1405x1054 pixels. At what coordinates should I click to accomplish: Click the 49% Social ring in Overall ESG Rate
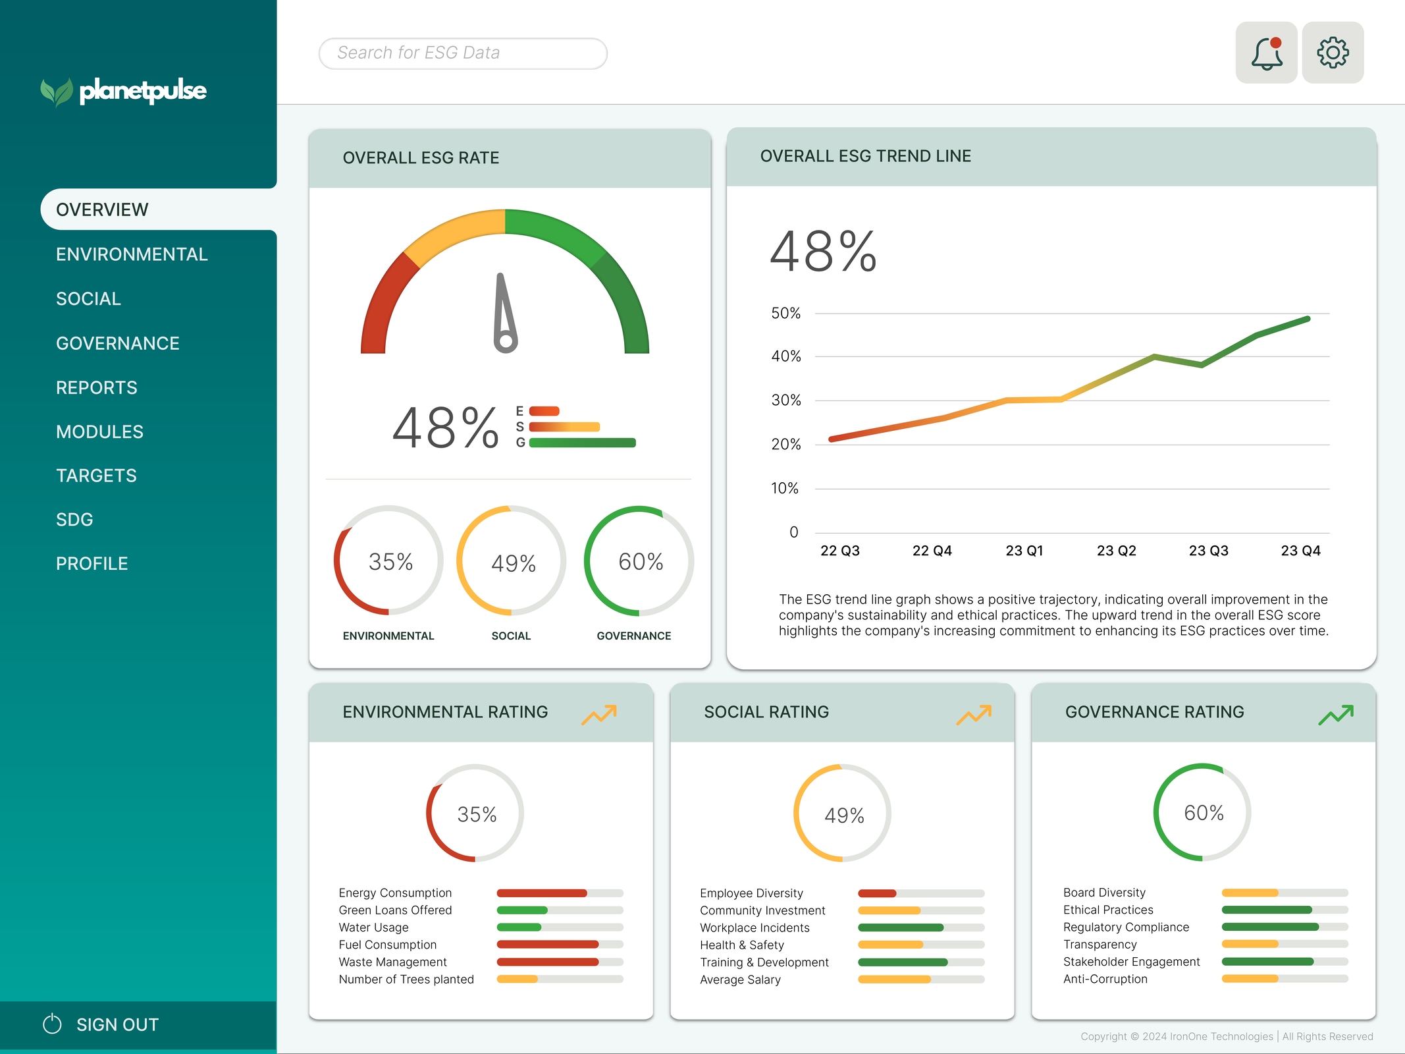[x=512, y=561]
